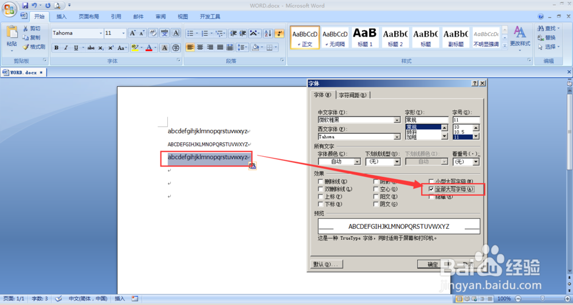
Task: Apply subscript formatting
Action: (101, 48)
